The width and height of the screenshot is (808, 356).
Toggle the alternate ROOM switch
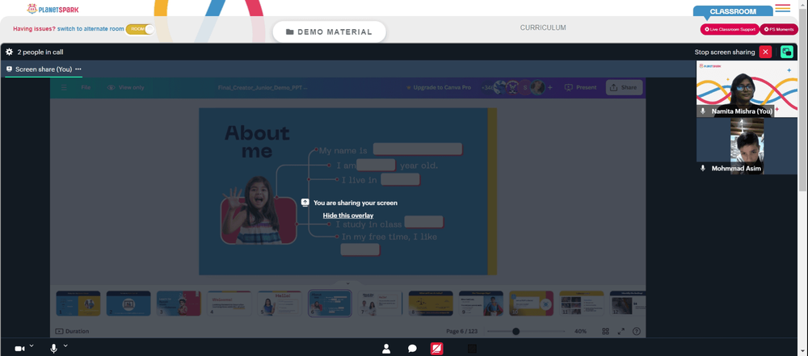(x=140, y=29)
